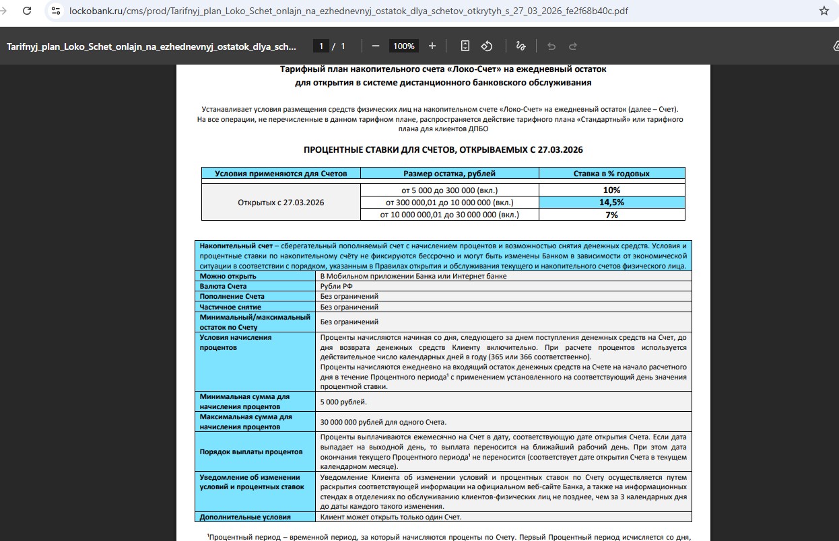Bookmark this page with the star icon
The width and height of the screenshot is (839, 541).
tap(824, 11)
